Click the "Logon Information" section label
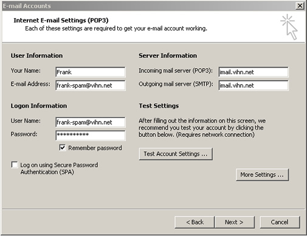The image size is (307, 236). pos(39,106)
